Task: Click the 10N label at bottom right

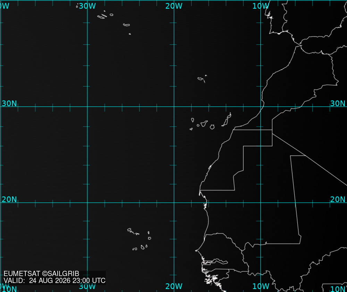Action: click(x=338, y=289)
